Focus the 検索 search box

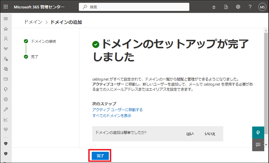[x=134, y=7]
